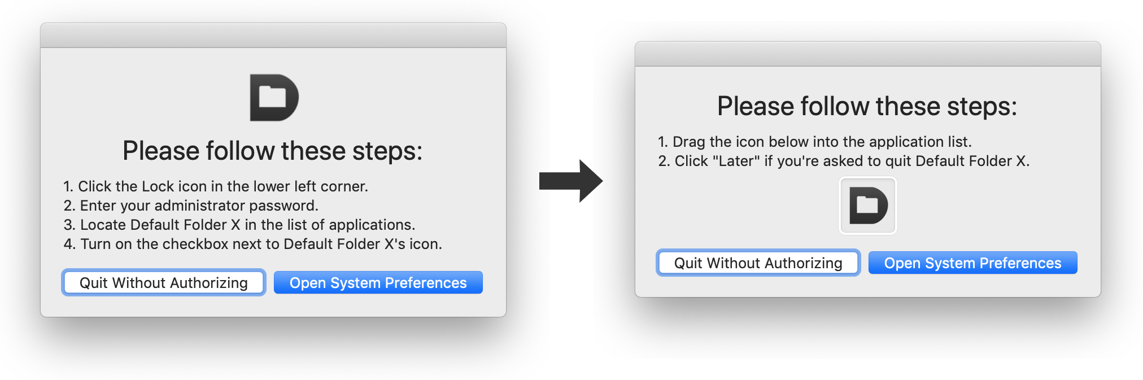Image resolution: width=1143 pixels, height=380 pixels.
Task: Click the framed Default Folder X icon in right dialog
Action: (868, 206)
